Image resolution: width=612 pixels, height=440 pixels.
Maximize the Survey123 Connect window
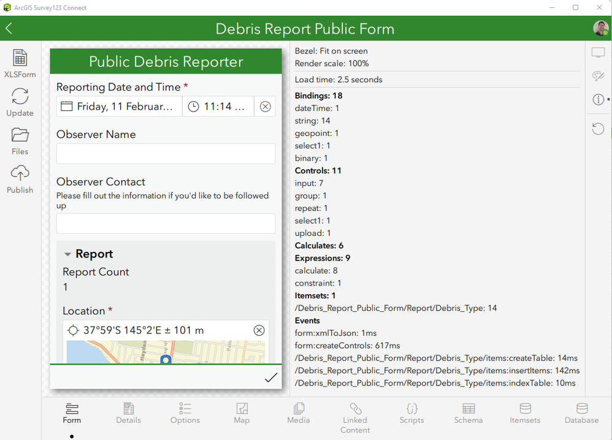(x=575, y=7)
